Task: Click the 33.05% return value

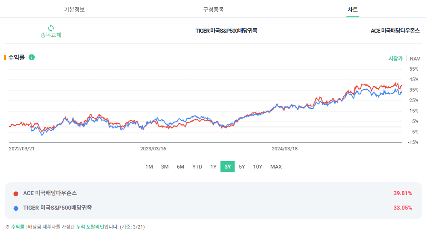Action: [403, 208]
